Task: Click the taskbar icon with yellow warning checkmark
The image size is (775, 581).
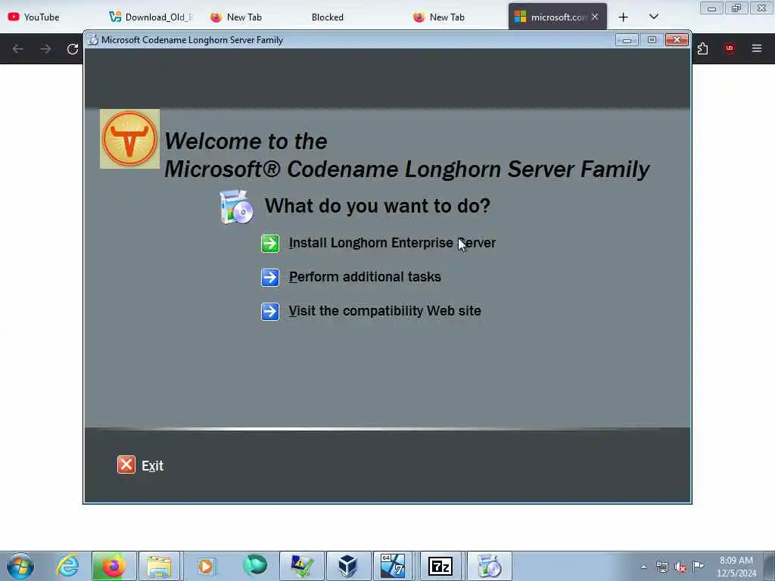Action: click(302, 566)
